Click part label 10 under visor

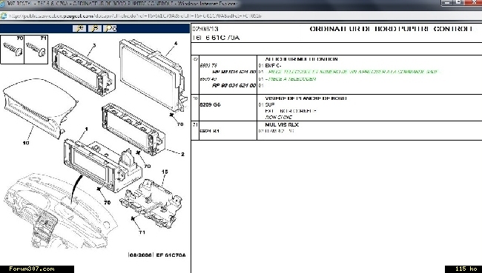click(26, 143)
